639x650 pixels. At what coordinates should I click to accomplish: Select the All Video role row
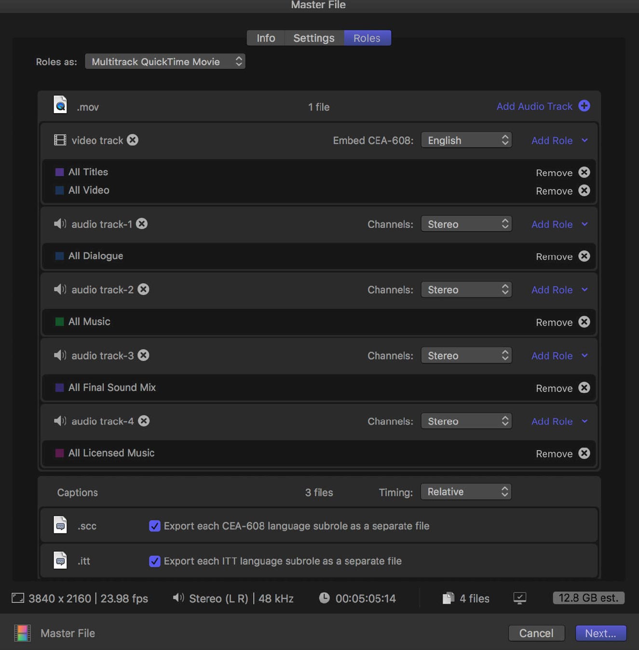pos(319,190)
